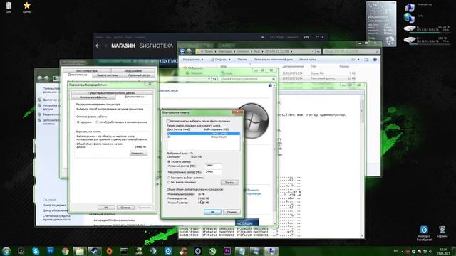Image resolution: width=456 pixels, height=256 pixels.
Task: Select background services radio option
Action: click(97, 122)
